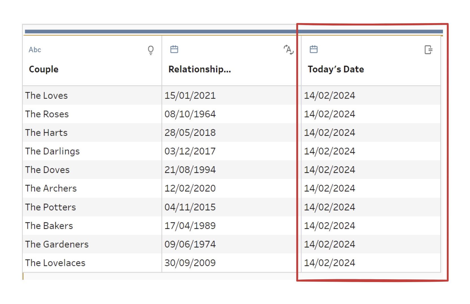470x304 pixels.
Task: Select Today's Date value in The Loves row
Action: pyautogui.click(x=329, y=96)
